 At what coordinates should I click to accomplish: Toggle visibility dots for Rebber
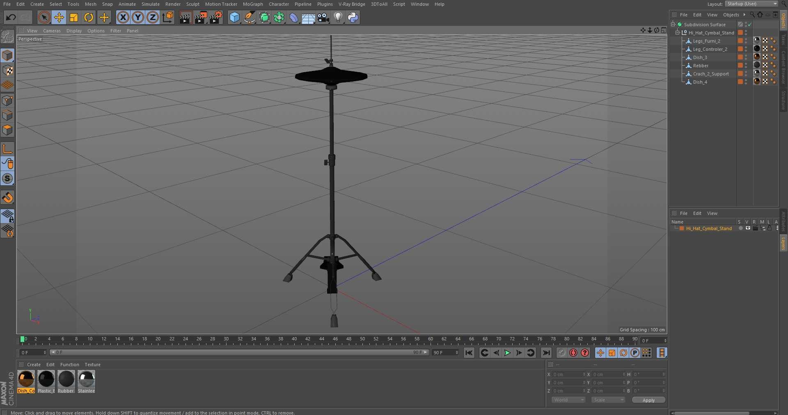click(746, 66)
